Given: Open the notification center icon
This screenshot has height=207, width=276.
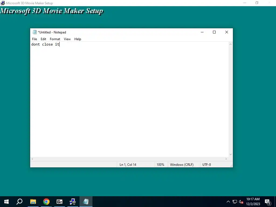Looking at the screenshot, I should (x=268, y=202).
